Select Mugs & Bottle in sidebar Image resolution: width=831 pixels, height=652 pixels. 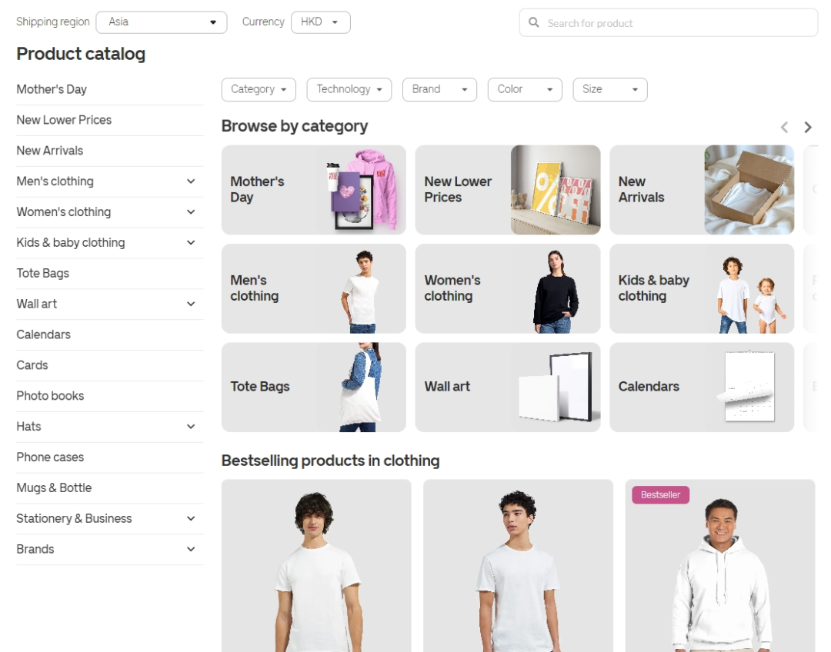pos(54,488)
